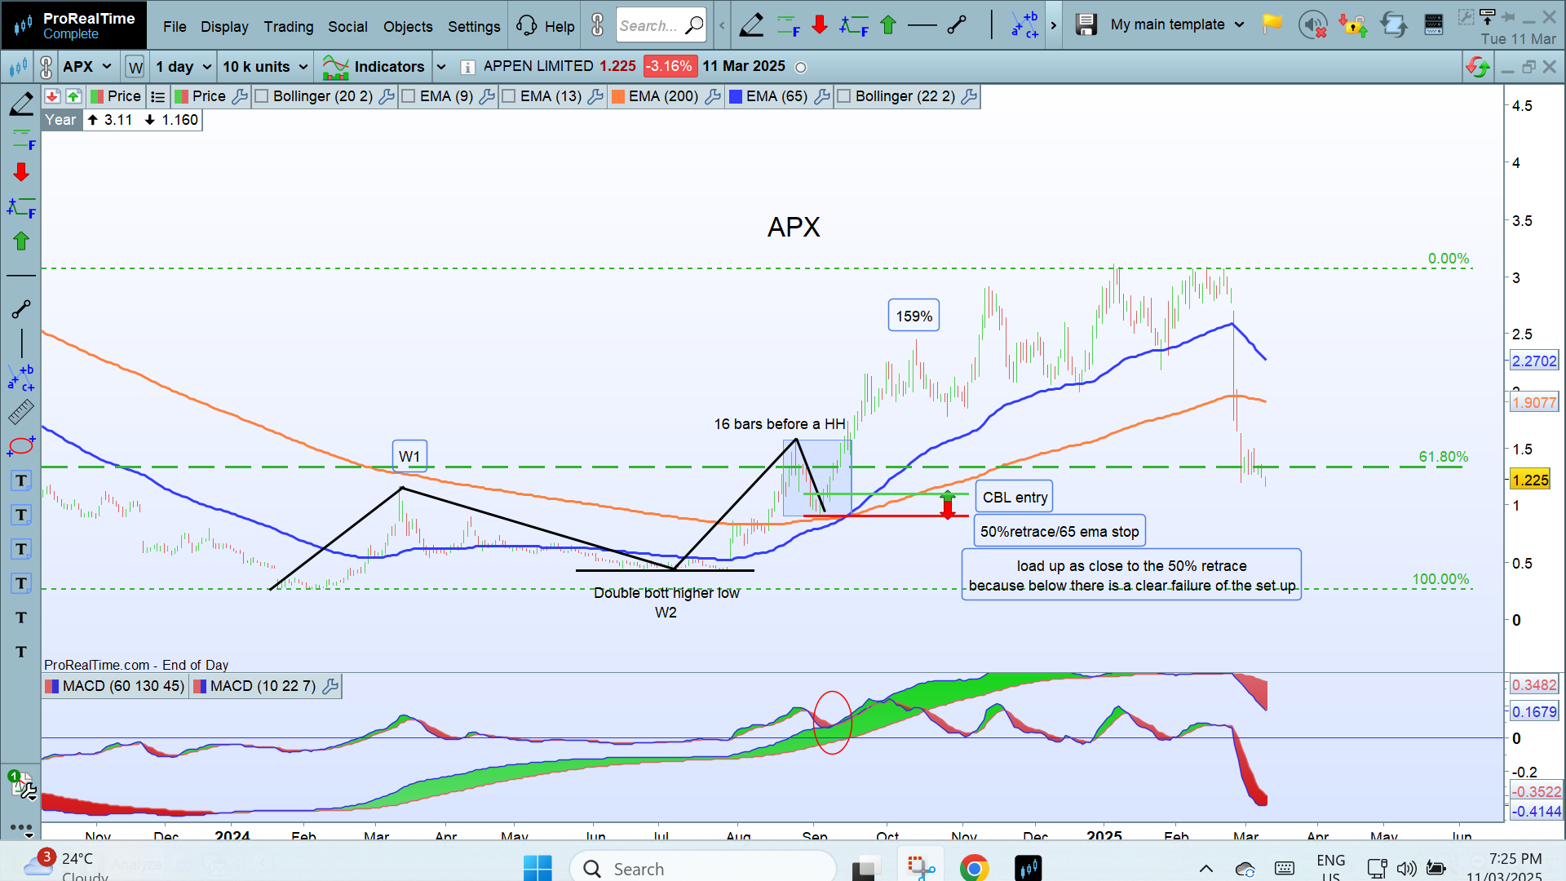Click the Help button with headset
The height and width of the screenshot is (881, 1566).
tap(546, 26)
